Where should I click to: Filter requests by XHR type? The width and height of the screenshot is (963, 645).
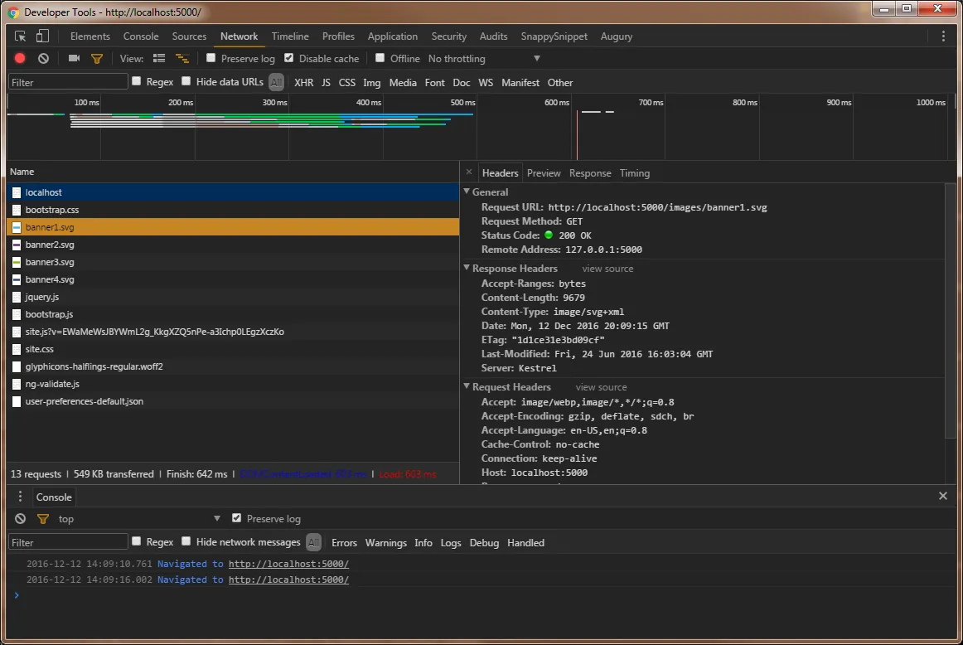click(x=303, y=83)
